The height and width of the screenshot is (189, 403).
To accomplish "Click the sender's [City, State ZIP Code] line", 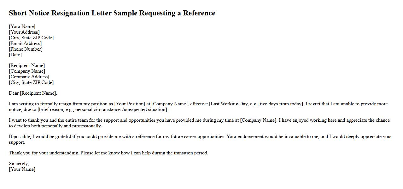I will [31, 38].
